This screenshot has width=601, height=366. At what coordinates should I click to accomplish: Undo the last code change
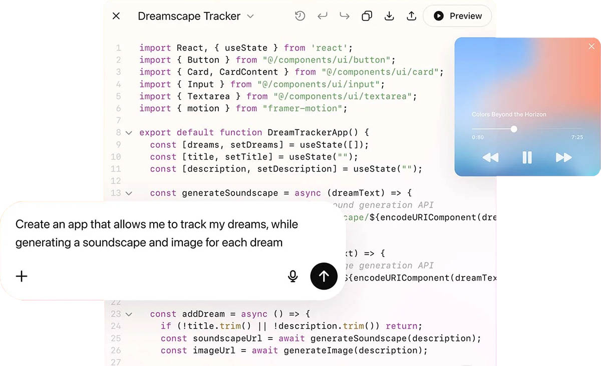pyautogui.click(x=323, y=16)
